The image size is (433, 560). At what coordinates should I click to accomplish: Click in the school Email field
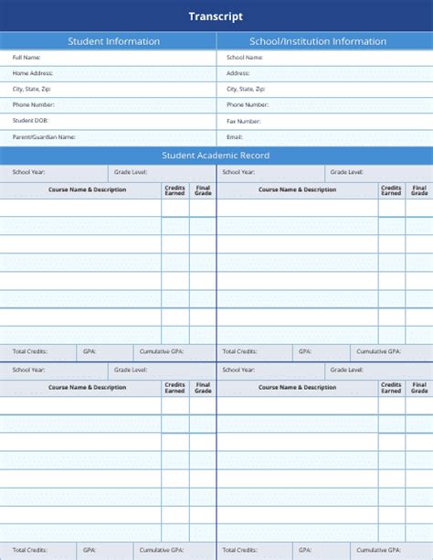coord(325,137)
